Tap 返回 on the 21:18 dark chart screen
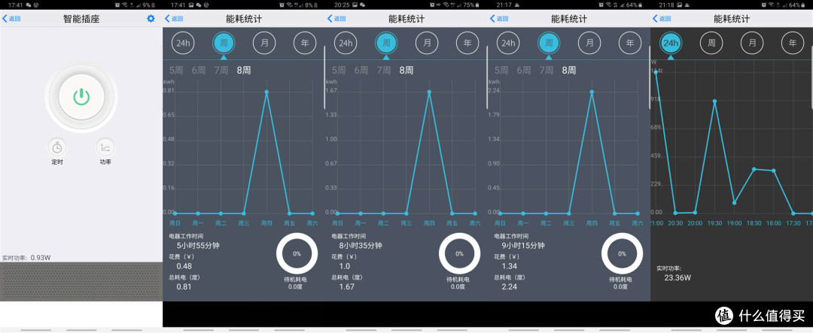This screenshot has width=813, height=333. click(x=662, y=19)
